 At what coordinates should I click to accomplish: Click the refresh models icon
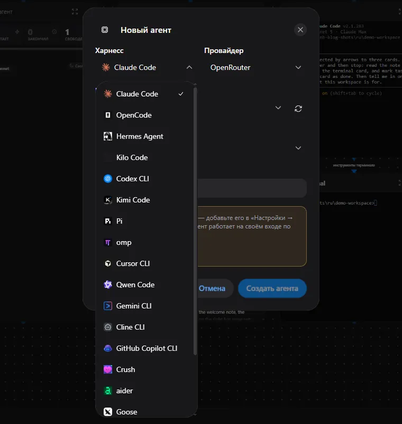(298, 109)
